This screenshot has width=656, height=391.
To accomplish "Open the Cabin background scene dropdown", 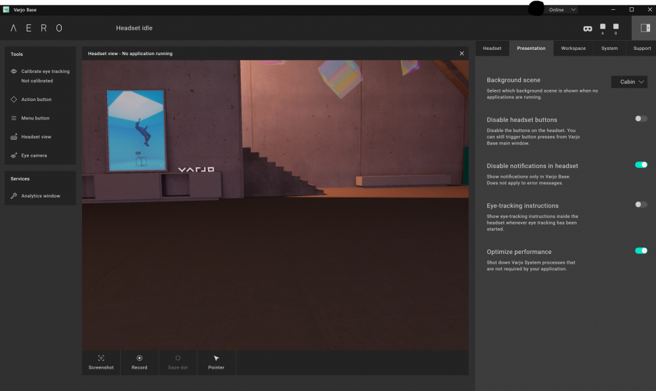I will (629, 82).
